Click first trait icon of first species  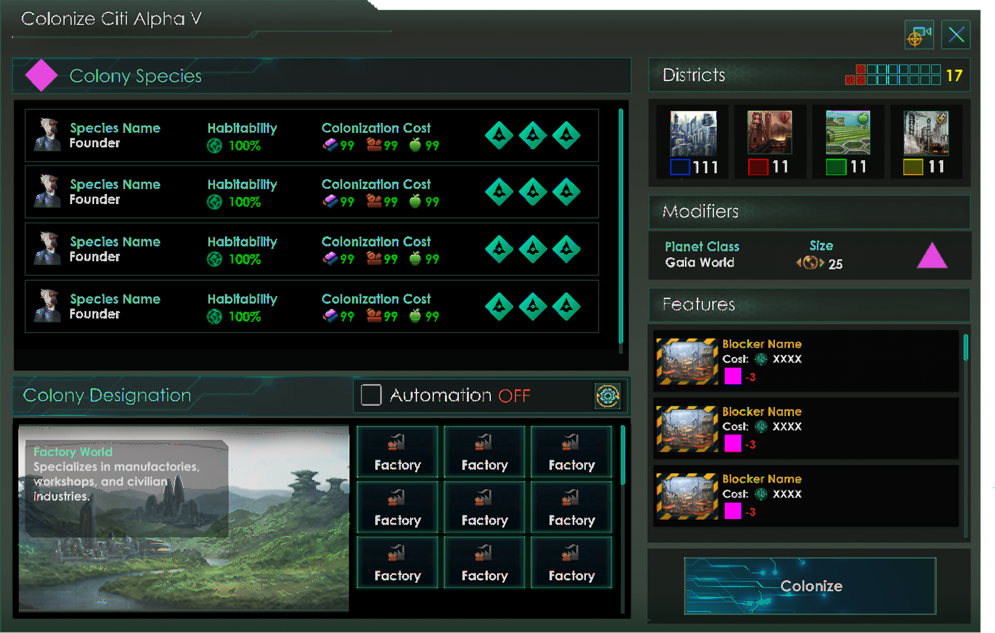pyautogui.click(x=499, y=135)
